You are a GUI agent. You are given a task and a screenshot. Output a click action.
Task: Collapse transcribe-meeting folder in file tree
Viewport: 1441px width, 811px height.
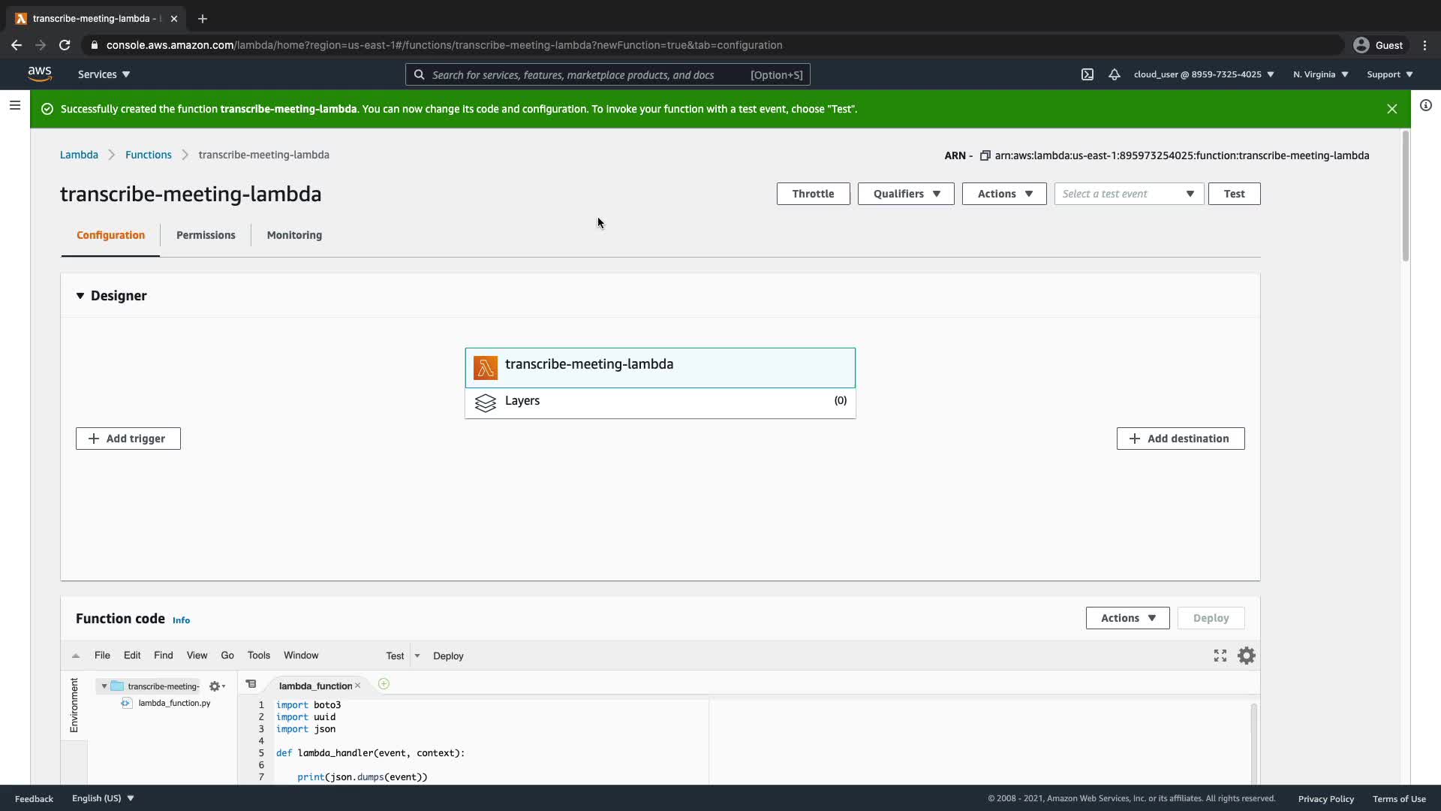coord(104,686)
